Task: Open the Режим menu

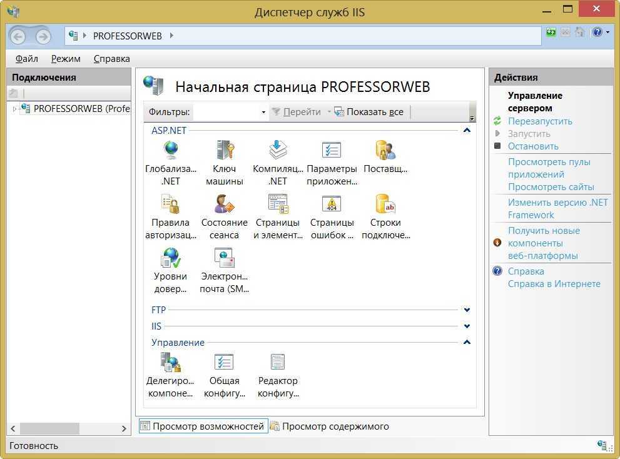Action: tap(66, 59)
